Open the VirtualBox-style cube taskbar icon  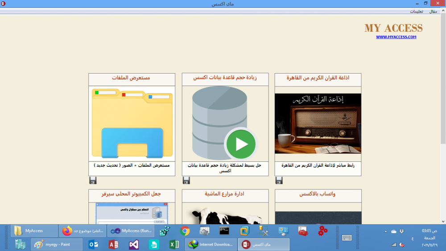(244, 231)
